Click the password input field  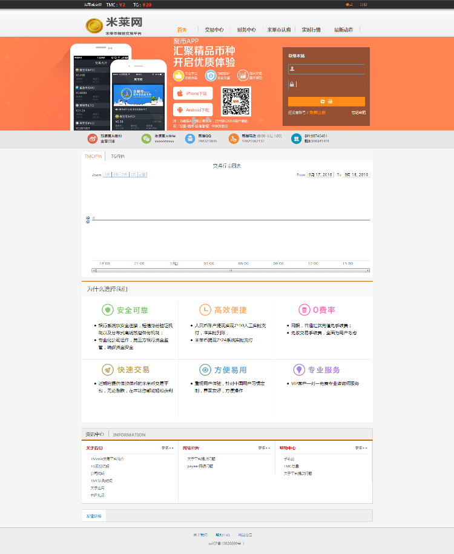(x=326, y=84)
